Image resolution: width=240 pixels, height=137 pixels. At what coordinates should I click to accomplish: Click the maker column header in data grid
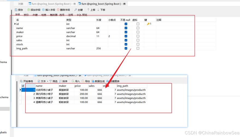[x=66, y=86]
